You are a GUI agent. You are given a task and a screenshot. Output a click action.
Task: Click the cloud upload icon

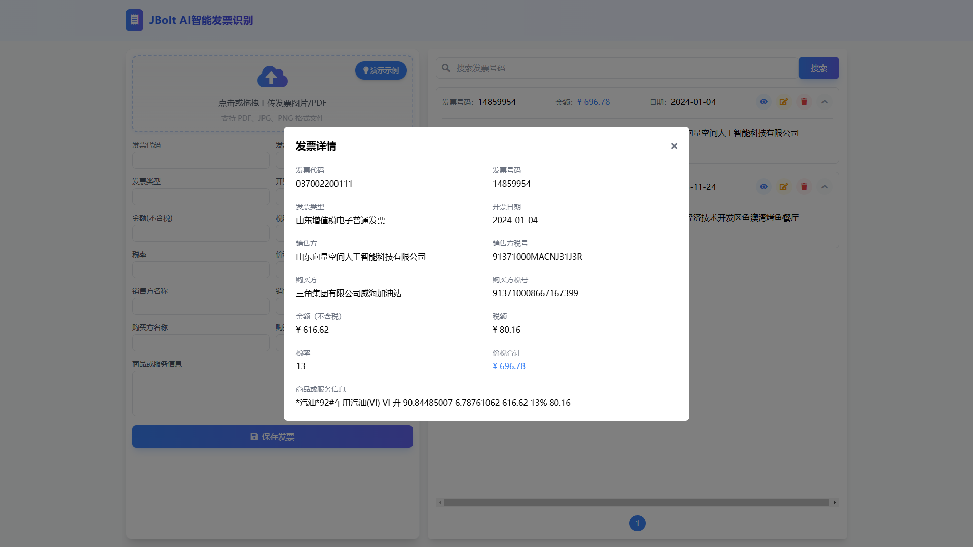pos(273,77)
